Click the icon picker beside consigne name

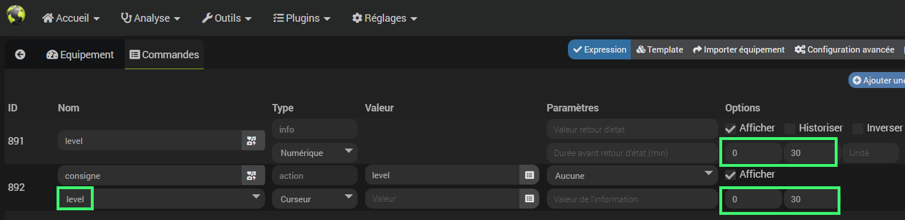252,175
